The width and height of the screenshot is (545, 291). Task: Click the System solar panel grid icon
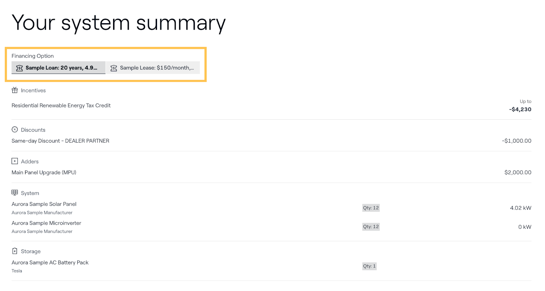tap(15, 193)
